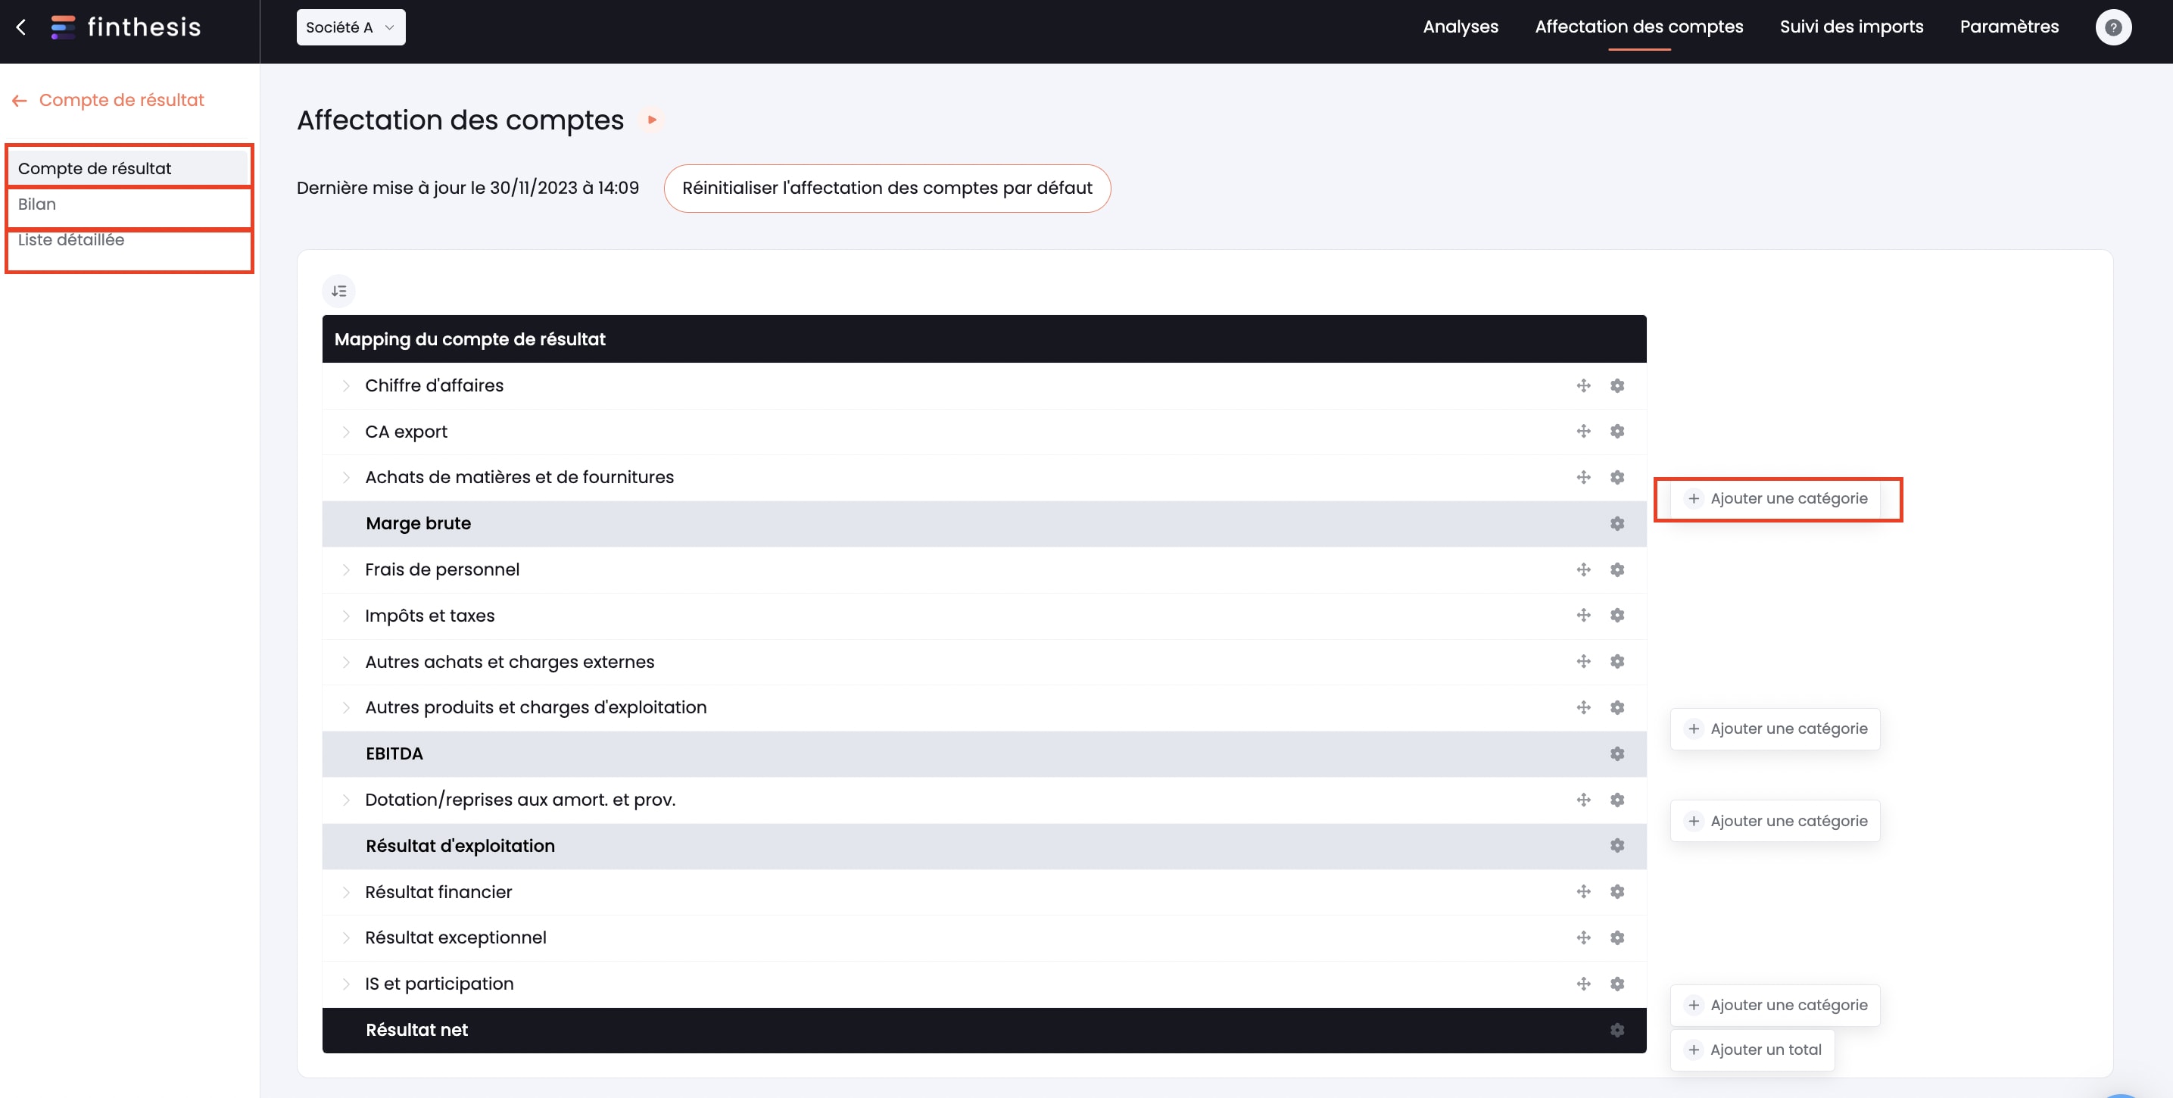
Task: Click move handle for Achats de matières row
Action: tap(1583, 478)
